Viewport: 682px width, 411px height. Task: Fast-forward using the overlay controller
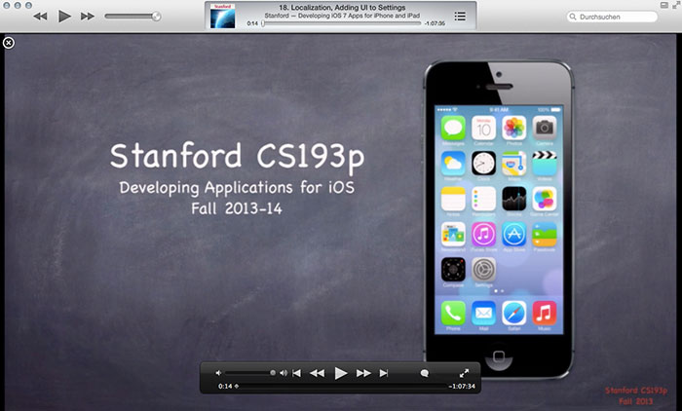[x=363, y=373]
